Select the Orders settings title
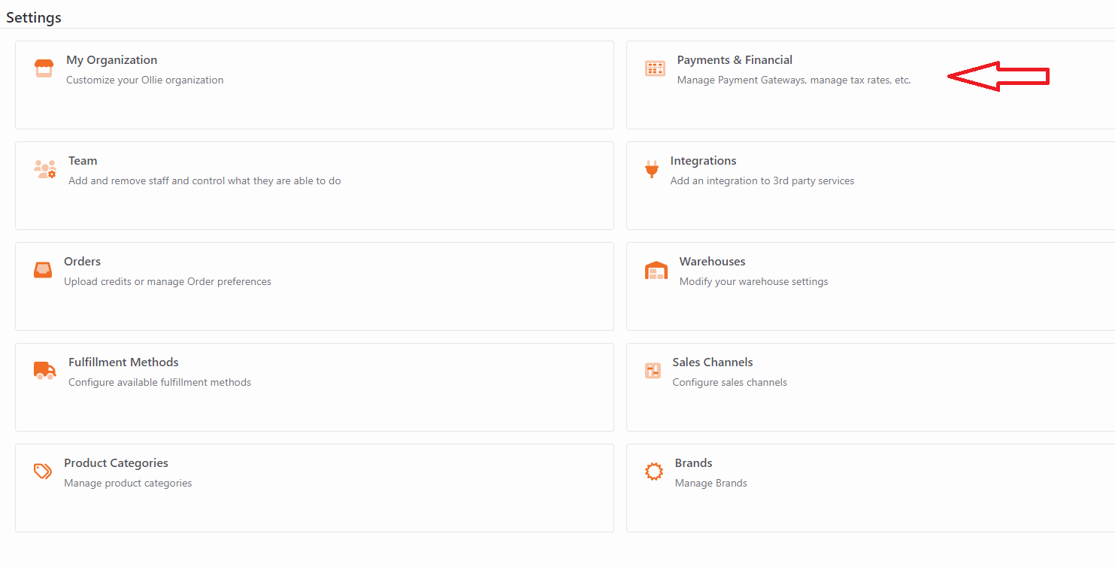Viewport: 1115px width, 567px height. (82, 262)
